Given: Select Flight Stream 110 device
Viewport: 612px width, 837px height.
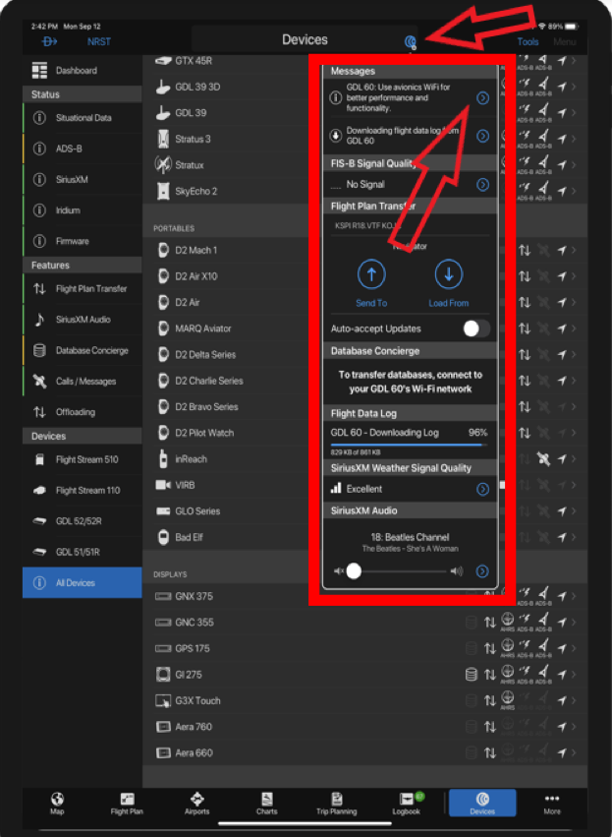Looking at the screenshot, I should point(83,490).
